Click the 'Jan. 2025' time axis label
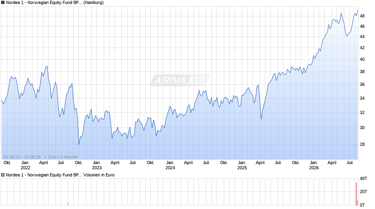The image size is (375, 209). point(242,165)
